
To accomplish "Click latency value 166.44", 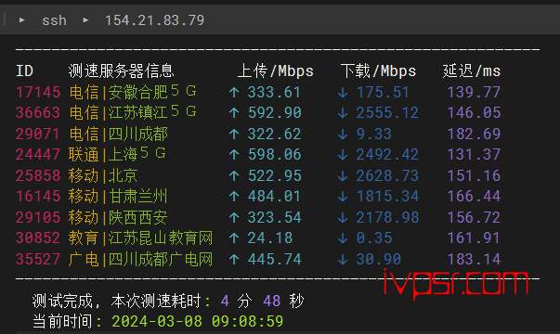I will (x=474, y=196).
